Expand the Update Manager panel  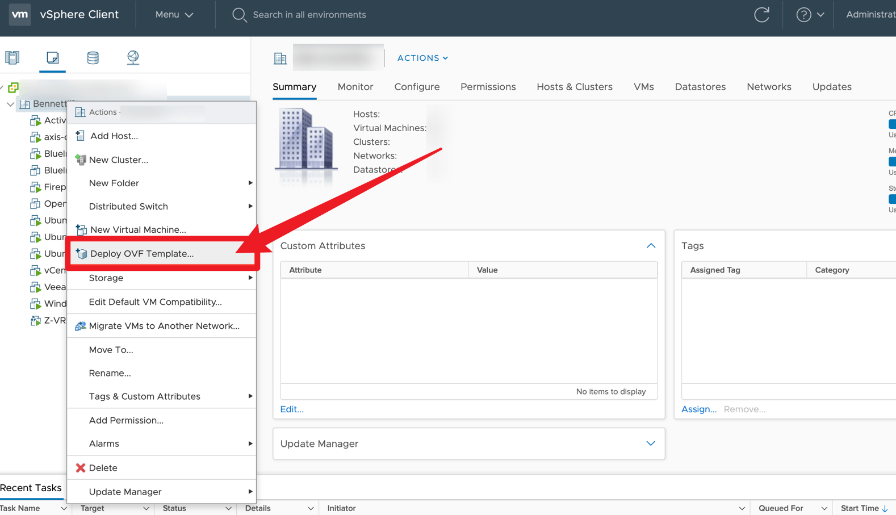[651, 443]
